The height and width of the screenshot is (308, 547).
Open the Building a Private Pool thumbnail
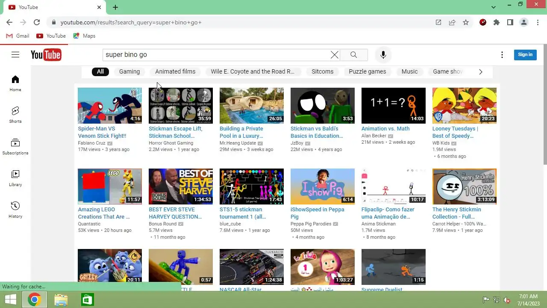(252, 106)
